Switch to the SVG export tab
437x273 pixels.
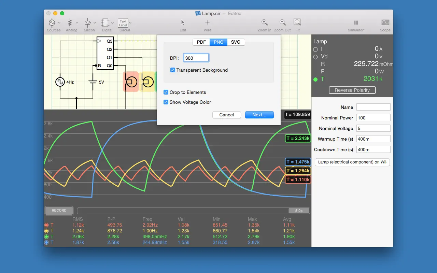(x=236, y=42)
